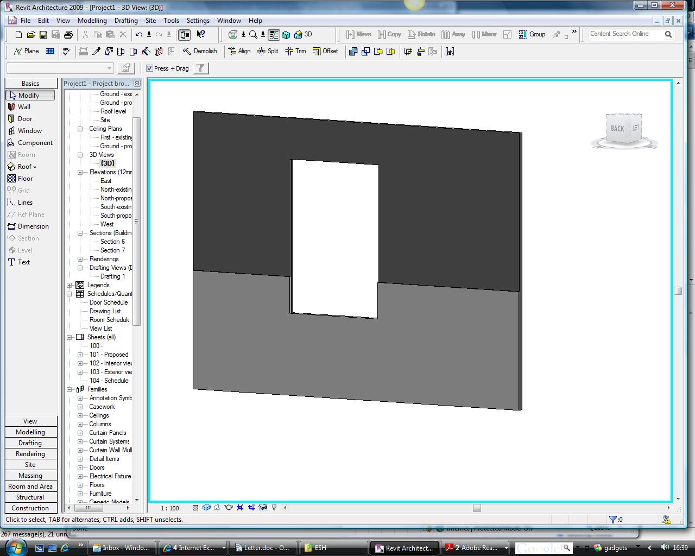Choose the Door tool
Viewport: 695px width, 556px height.
click(24, 119)
